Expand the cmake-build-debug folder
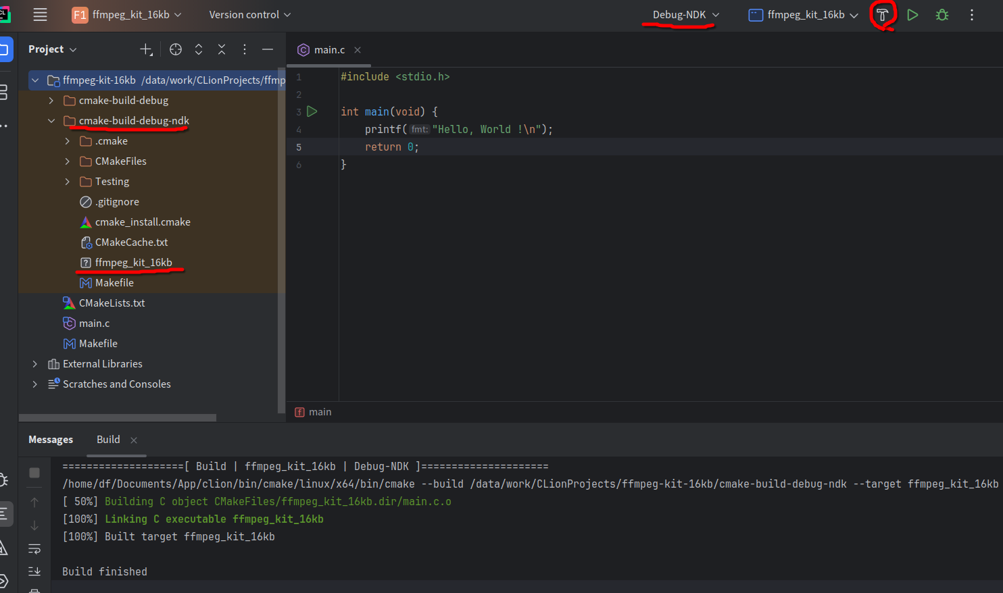Viewport: 1003px width, 593px height. coord(51,101)
